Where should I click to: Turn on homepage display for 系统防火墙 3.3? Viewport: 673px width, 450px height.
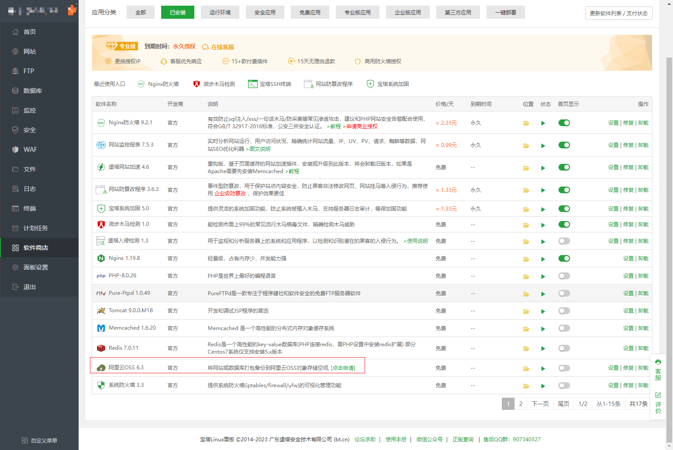tap(564, 385)
